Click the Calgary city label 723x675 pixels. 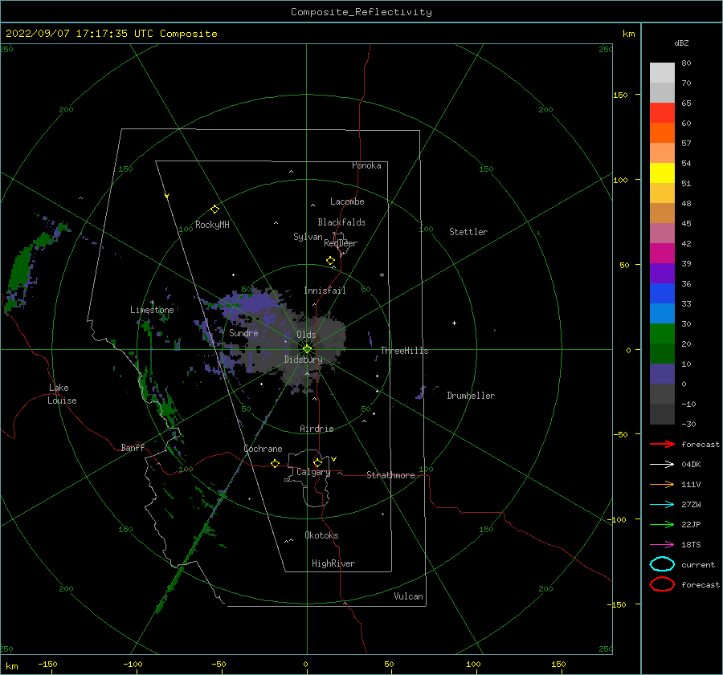pyautogui.click(x=313, y=472)
